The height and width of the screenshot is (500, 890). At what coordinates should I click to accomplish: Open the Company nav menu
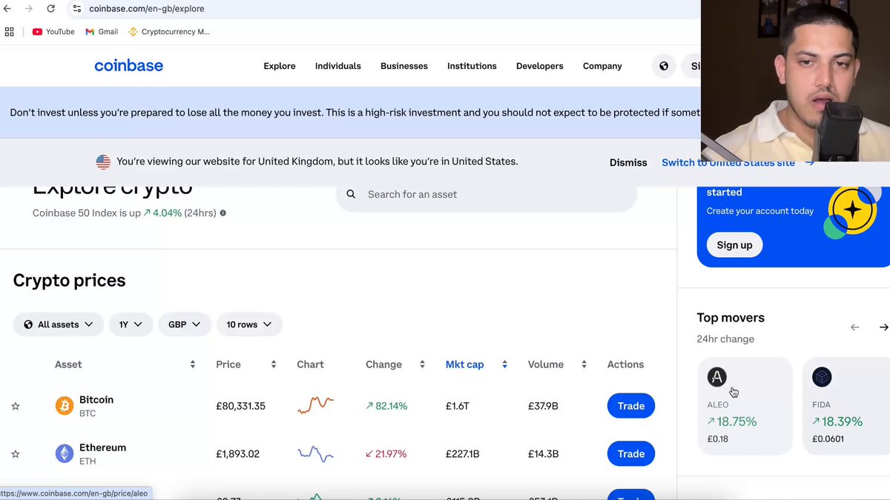tap(602, 66)
